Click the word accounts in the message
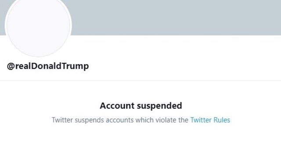 [x=119, y=120]
